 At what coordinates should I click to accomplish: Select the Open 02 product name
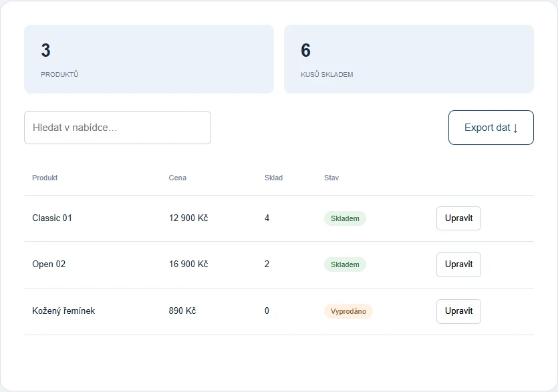(x=49, y=264)
